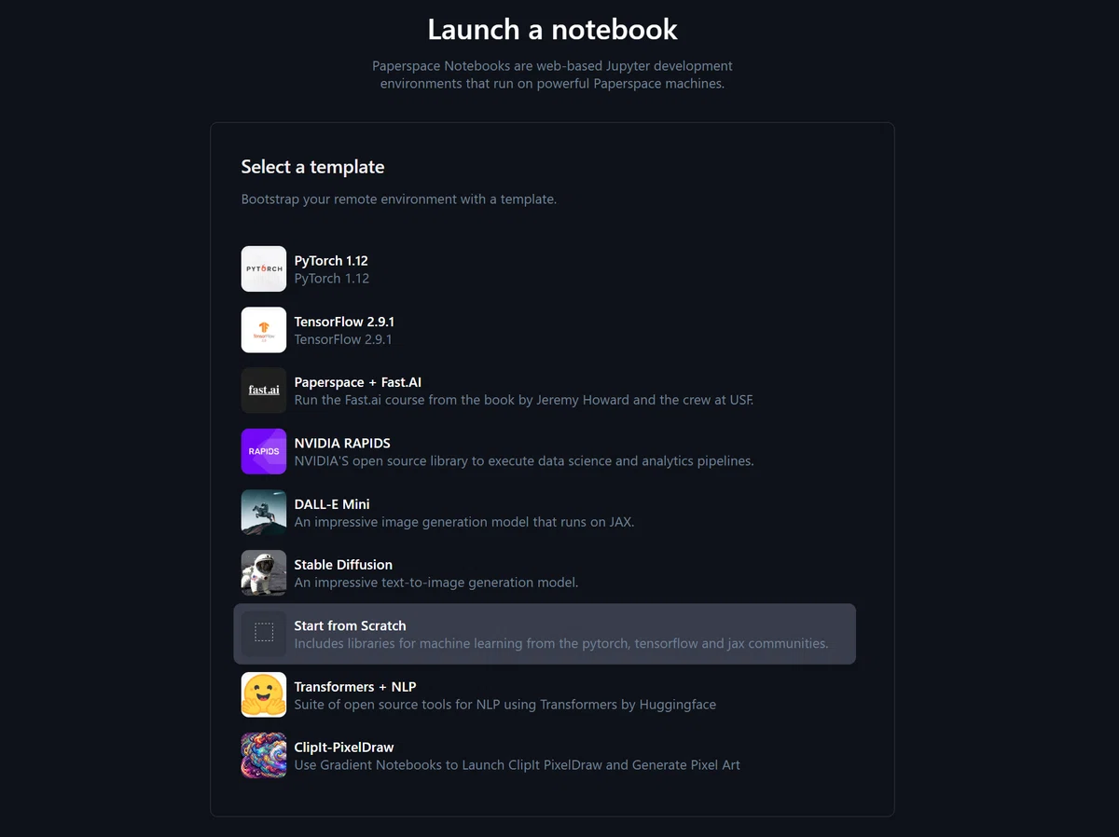Click 'image generation model that runs on JAX' text
This screenshot has height=837, width=1119.
pos(464,522)
